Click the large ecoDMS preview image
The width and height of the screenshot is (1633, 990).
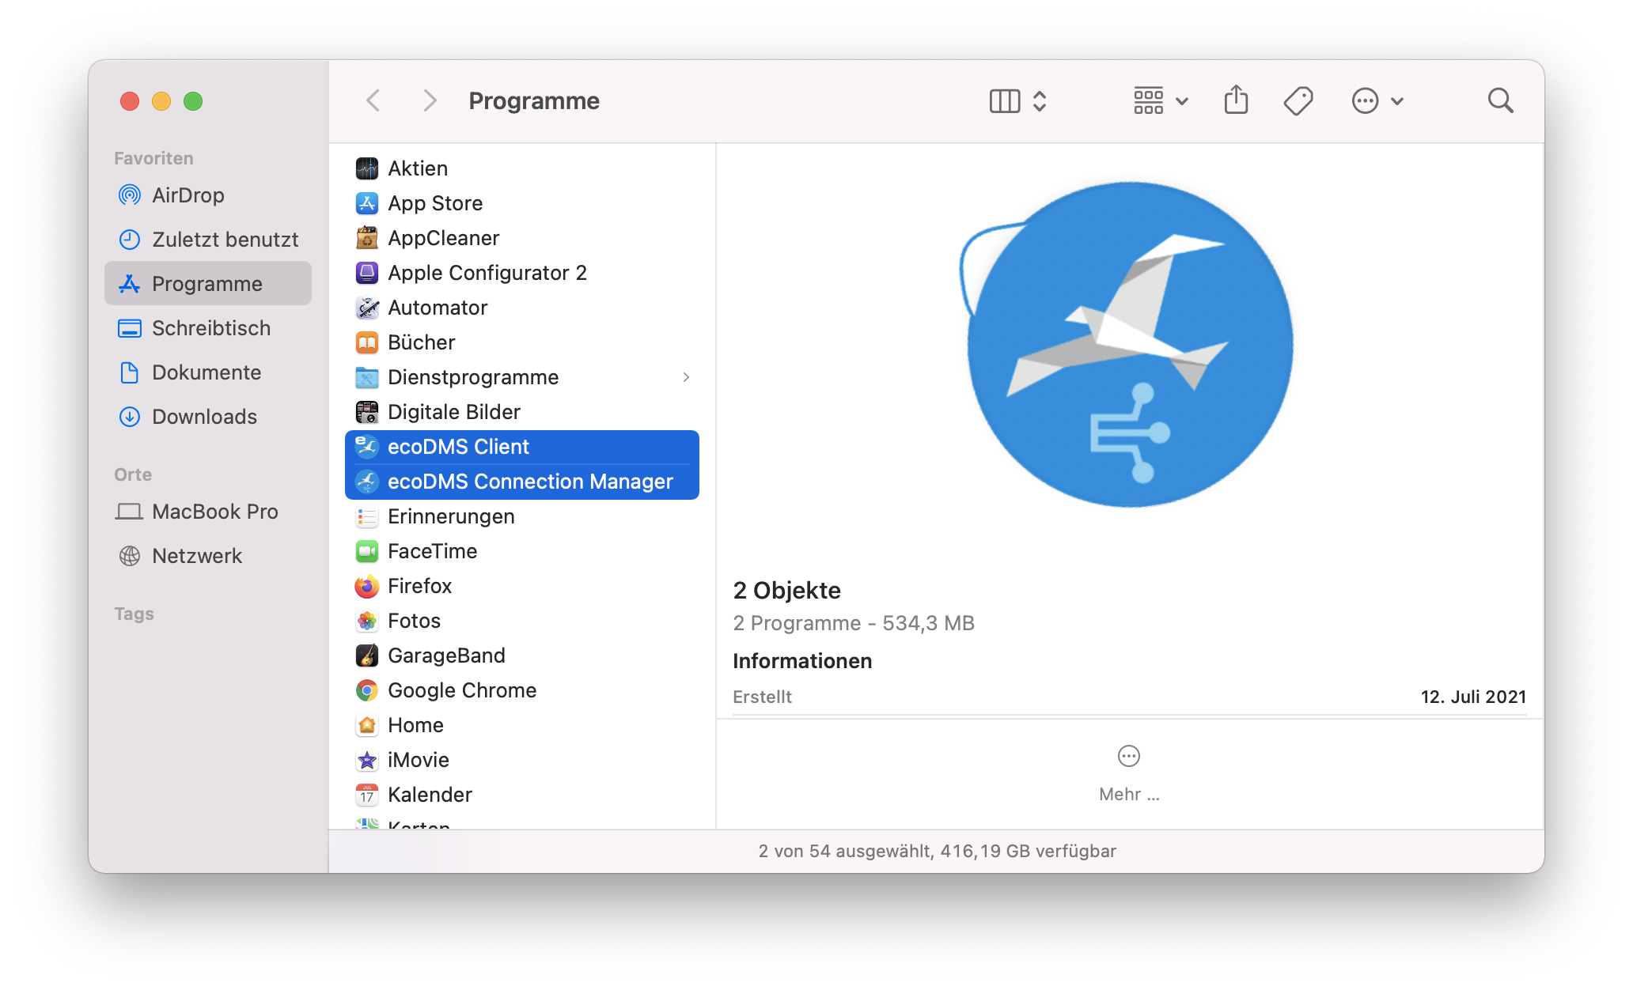(1128, 344)
